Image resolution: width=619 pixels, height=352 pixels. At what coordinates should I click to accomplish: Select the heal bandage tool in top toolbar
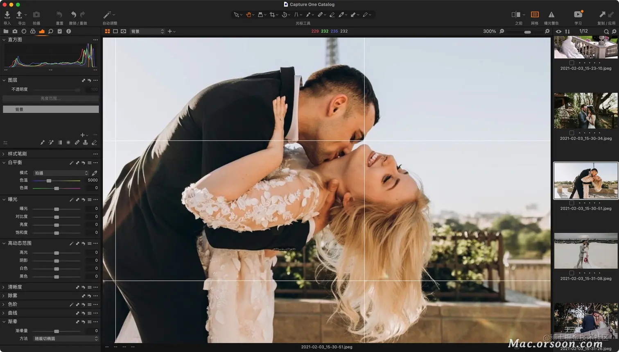point(321,15)
